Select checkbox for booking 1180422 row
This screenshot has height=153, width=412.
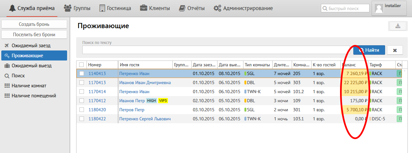[x=82, y=119]
